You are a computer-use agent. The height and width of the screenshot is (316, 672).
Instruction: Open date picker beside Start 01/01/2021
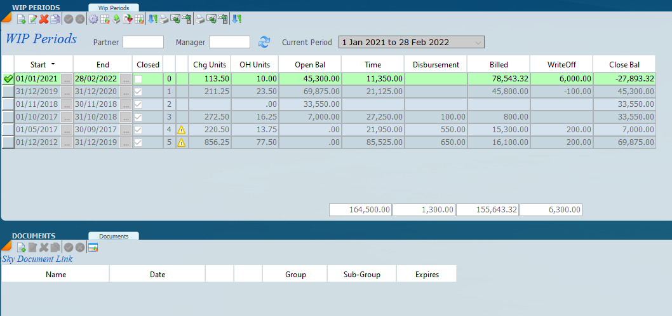pyautogui.click(x=67, y=79)
